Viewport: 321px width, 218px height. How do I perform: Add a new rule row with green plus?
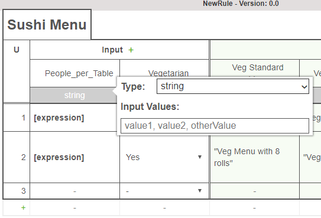click(x=23, y=208)
